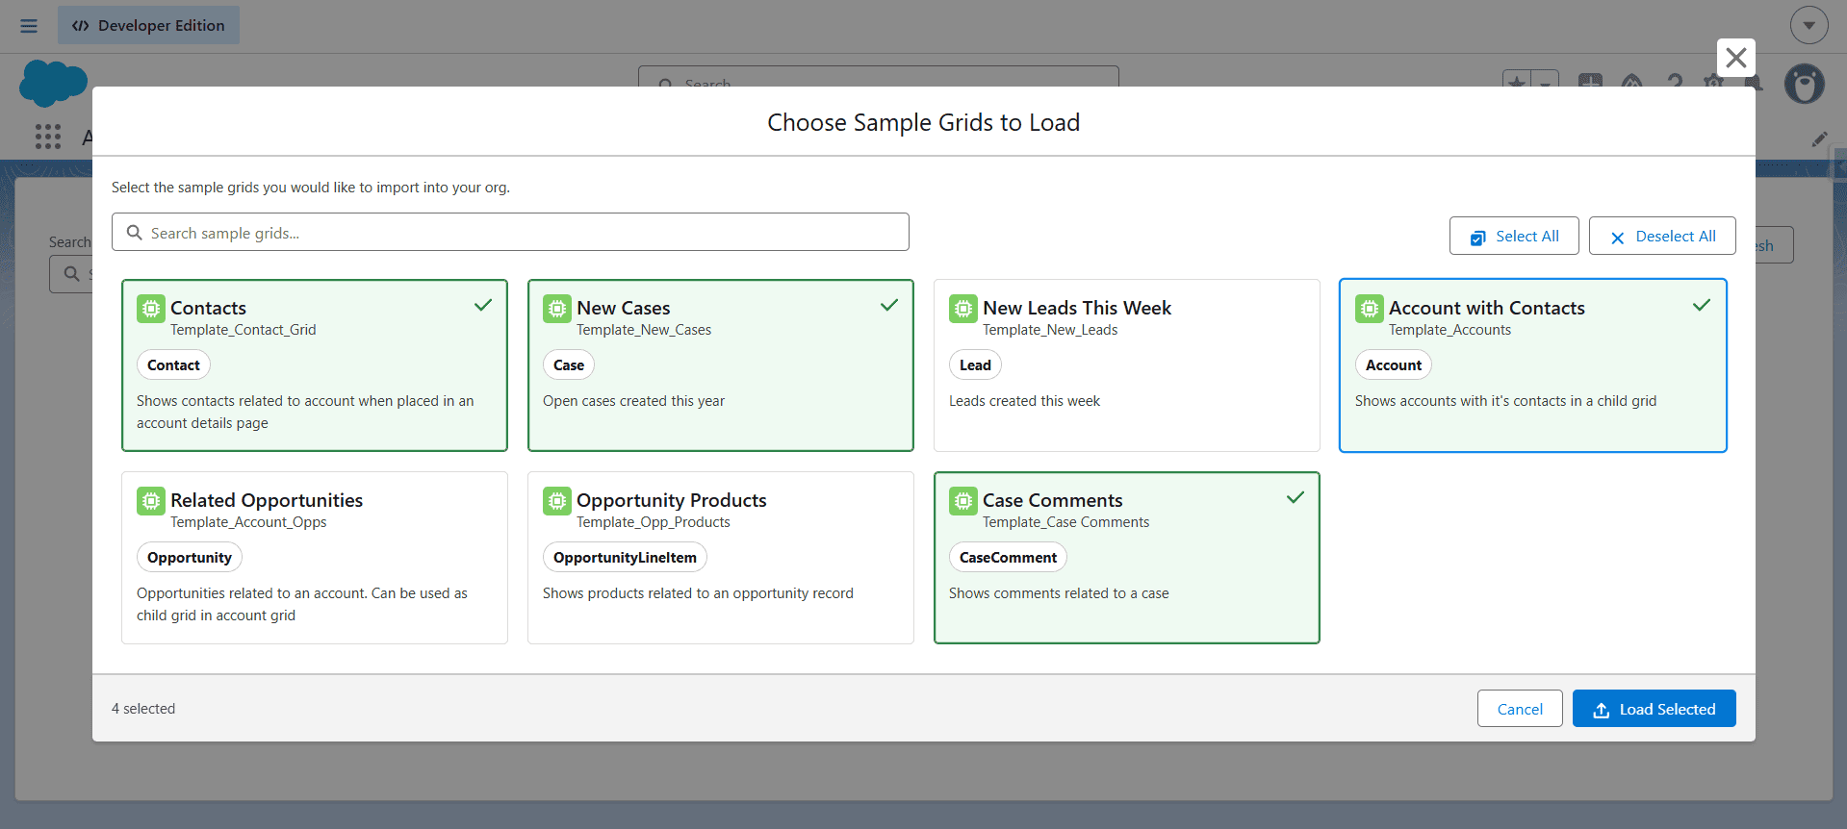Image resolution: width=1847 pixels, height=829 pixels.
Task: Click the Contact object pill
Action: click(x=173, y=365)
